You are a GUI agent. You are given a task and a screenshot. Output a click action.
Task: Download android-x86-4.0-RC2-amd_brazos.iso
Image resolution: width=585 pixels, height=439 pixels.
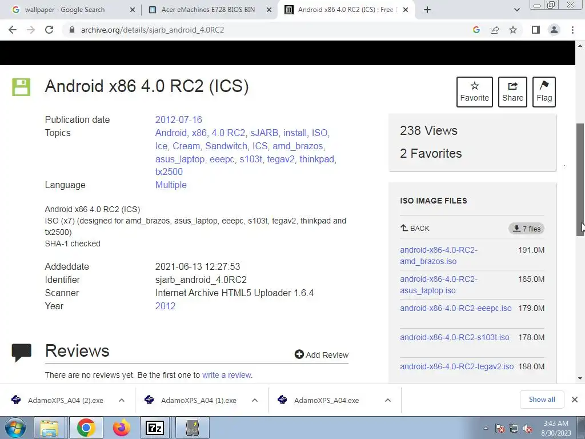tap(439, 256)
